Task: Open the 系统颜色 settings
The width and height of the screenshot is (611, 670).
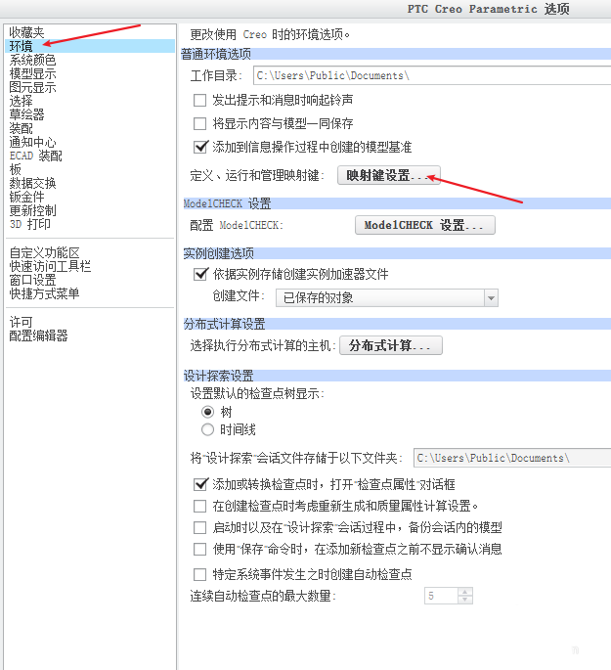Action: point(32,60)
